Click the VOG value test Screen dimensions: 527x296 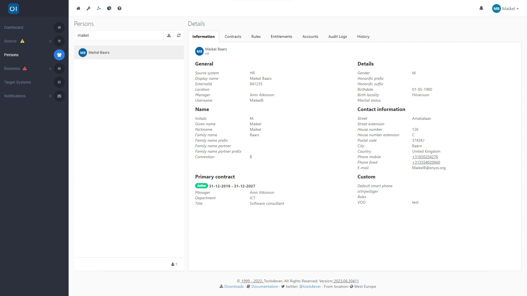(415, 202)
